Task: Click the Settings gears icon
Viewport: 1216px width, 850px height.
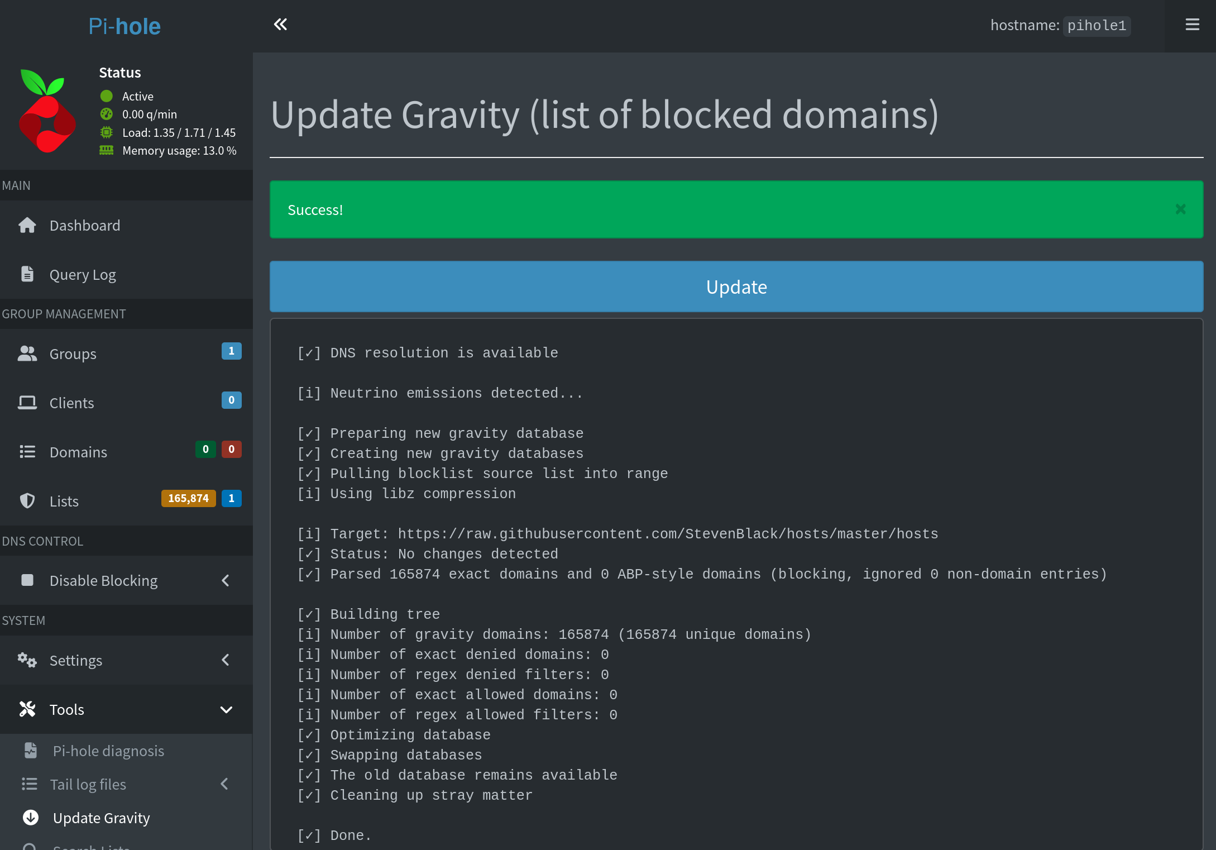Action: click(27, 660)
